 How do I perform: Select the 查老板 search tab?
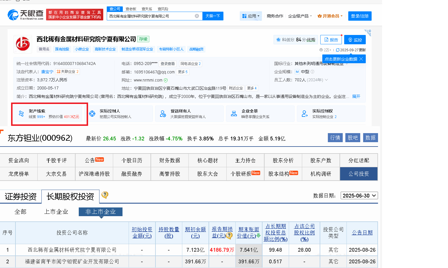click(131, 9)
